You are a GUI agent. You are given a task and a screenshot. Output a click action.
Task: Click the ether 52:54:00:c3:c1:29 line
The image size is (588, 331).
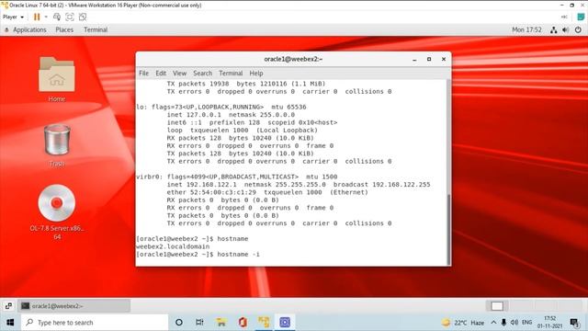pyautogui.click(x=267, y=192)
